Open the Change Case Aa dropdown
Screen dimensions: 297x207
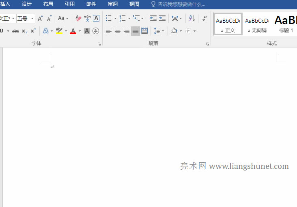click(x=63, y=18)
